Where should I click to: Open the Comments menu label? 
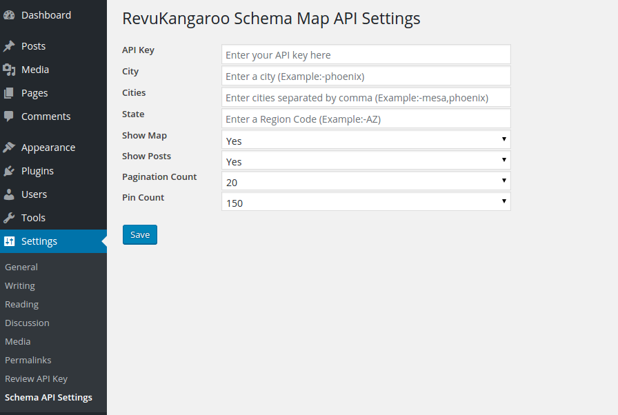46,116
